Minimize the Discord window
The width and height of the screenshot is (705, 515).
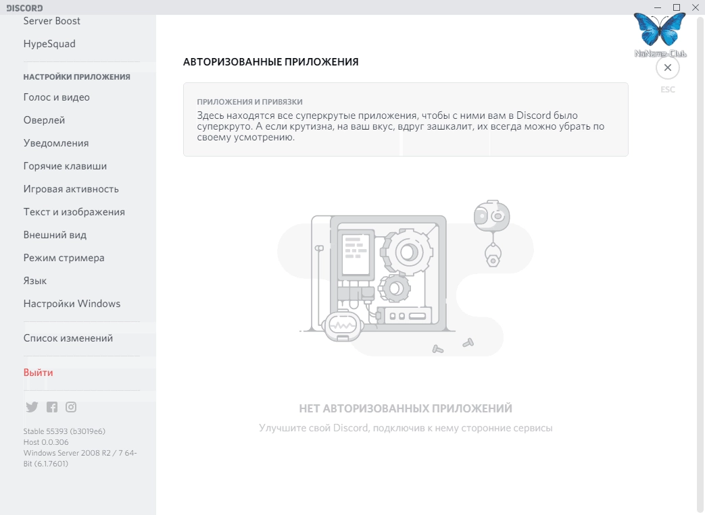pos(658,7)
